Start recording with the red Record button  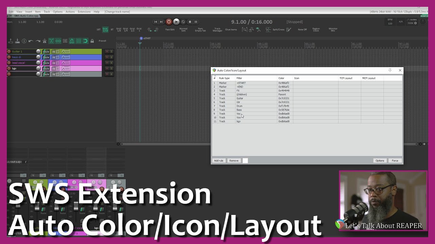tap(169, 22)
